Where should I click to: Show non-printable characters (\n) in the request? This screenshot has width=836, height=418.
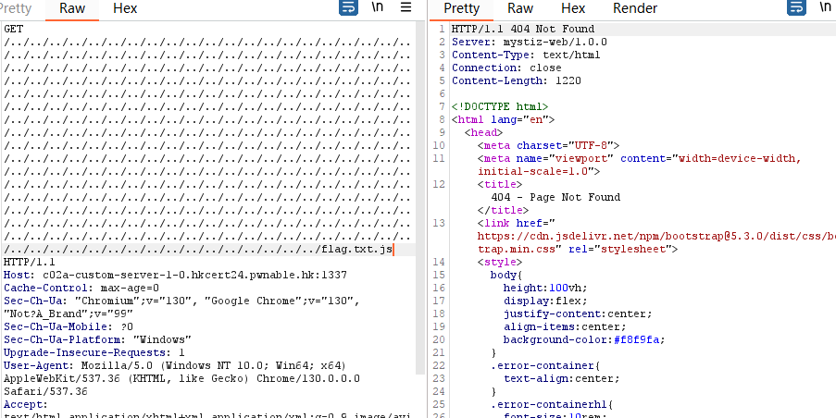378,8
